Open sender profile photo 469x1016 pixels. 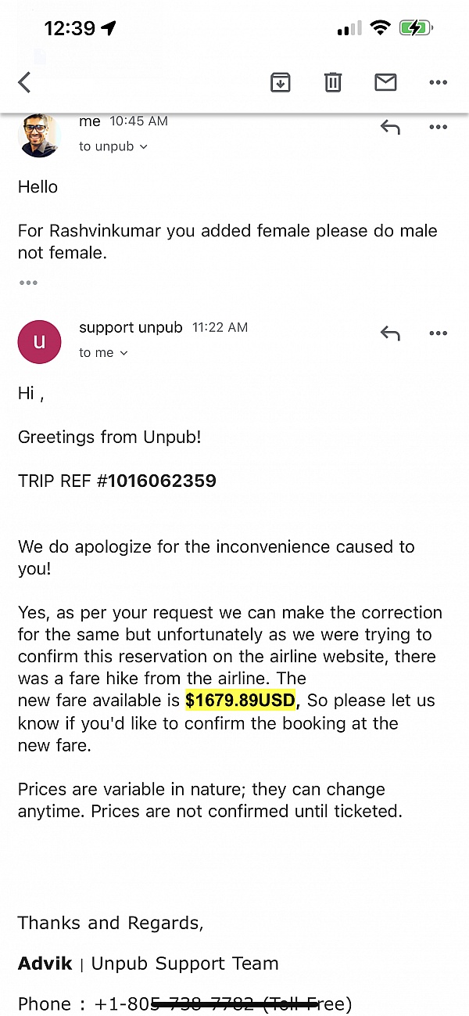39,135
